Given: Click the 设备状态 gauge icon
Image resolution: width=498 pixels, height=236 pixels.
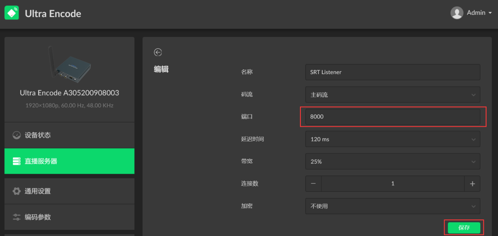Looking at the screenshot, I should click(17, 135).
